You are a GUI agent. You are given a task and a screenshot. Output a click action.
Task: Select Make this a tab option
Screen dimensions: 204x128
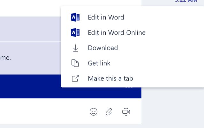click(110, 78)
